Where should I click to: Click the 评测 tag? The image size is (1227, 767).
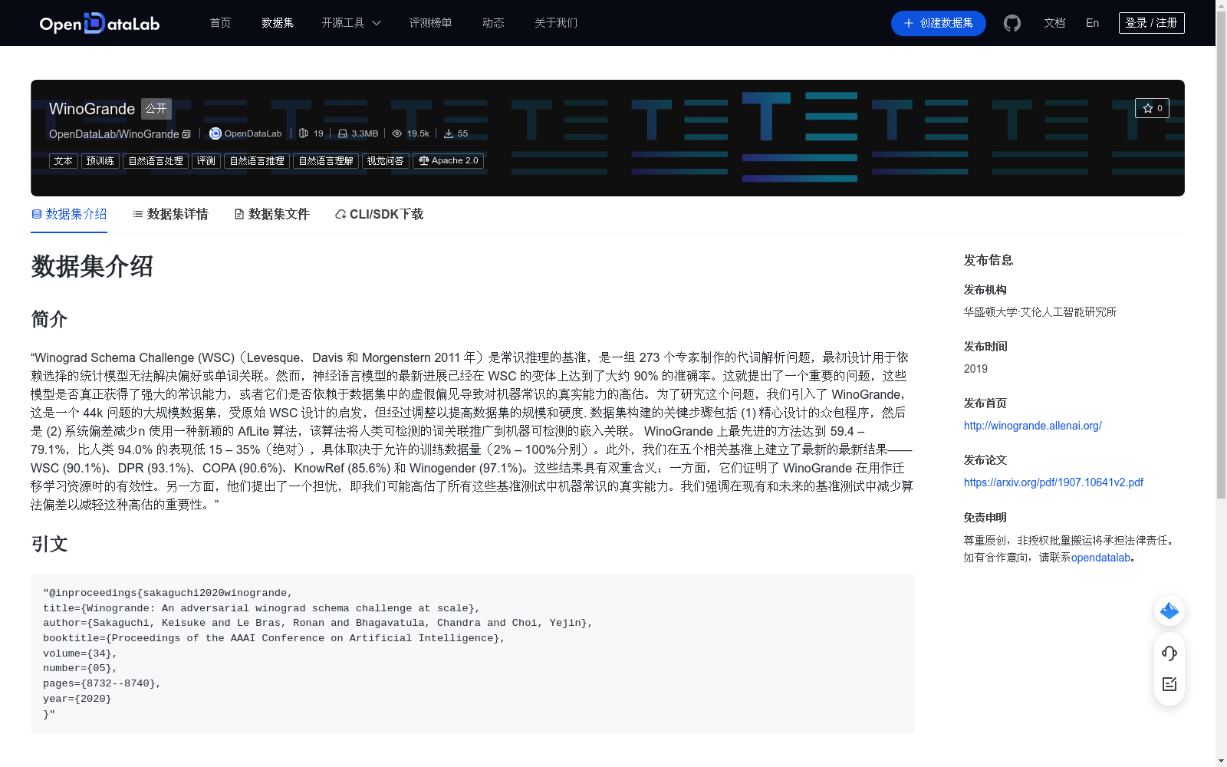206,161
